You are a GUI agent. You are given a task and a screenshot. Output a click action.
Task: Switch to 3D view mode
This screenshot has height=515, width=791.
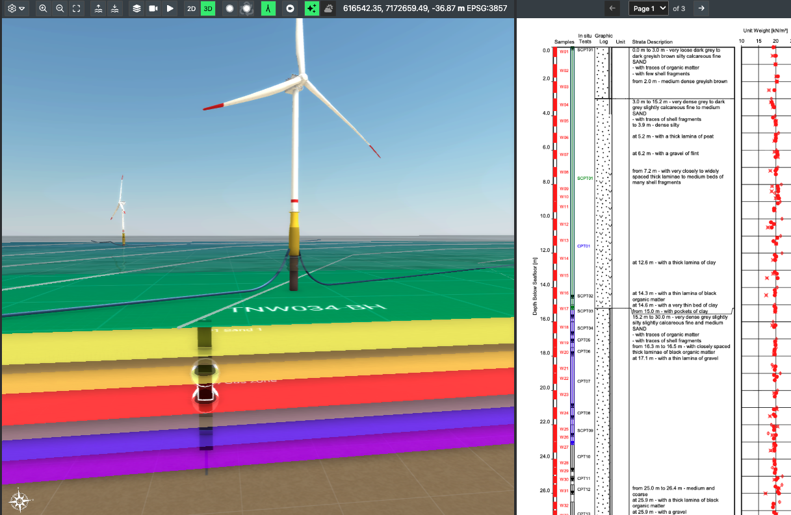(208, 8)
